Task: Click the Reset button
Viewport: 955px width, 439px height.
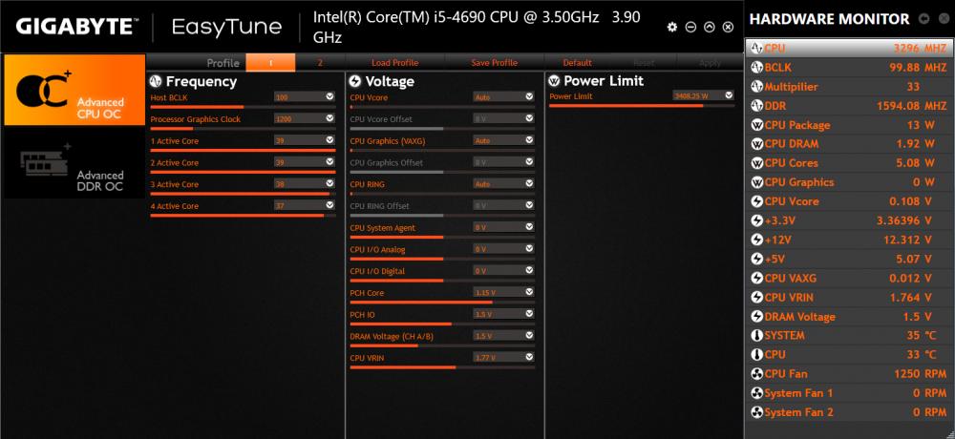Action: tap(644, 63)
